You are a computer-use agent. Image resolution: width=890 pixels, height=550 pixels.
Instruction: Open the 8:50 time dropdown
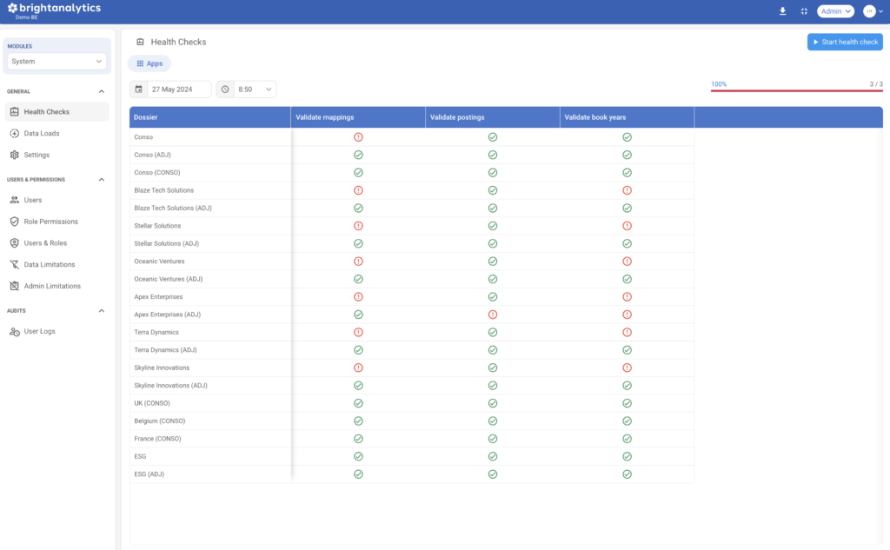[x=256, y=89]
